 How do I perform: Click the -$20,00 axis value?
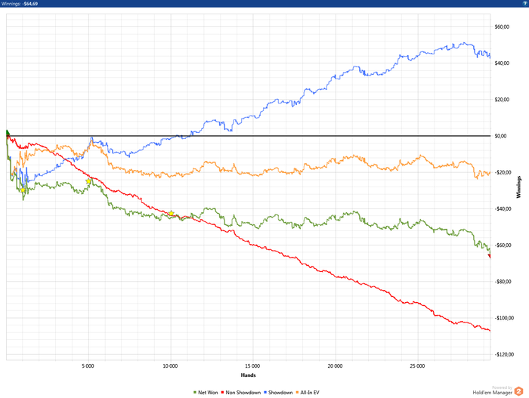tap(503, 173)
